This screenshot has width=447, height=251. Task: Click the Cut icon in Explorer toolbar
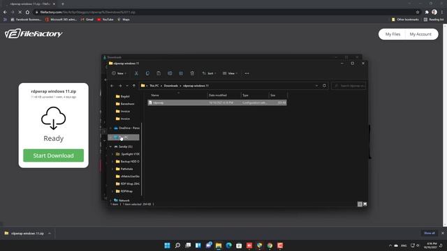click(136, 73)
